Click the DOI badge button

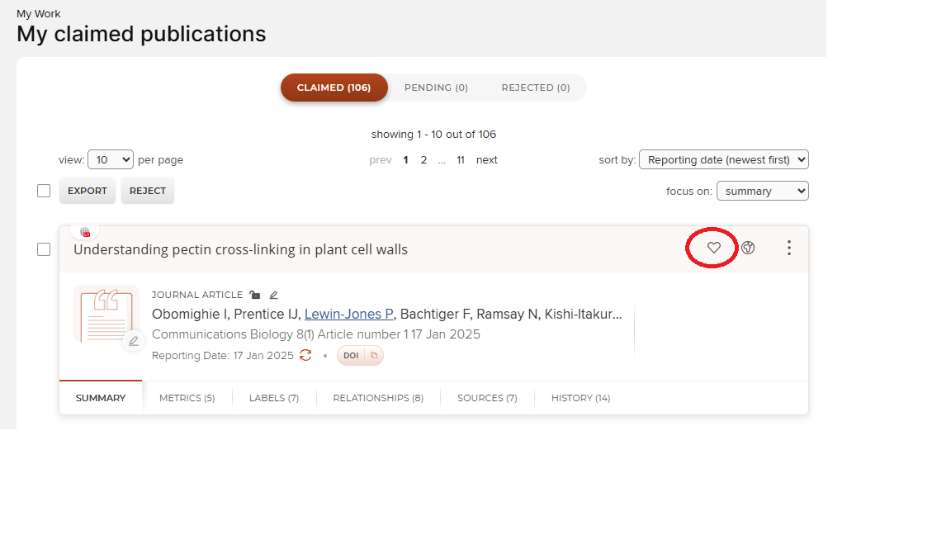[x=351, y=356]
